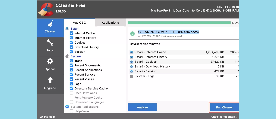The width and height of the screenshot is (276, 119).
Task: Click Safari icon beside Session result
Action: tap(131, 71)
